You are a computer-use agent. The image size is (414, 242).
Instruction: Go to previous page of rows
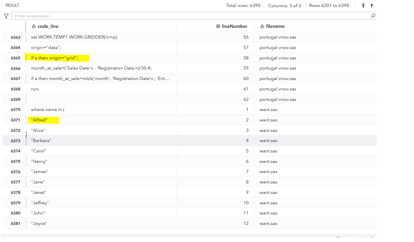[372, 6]
